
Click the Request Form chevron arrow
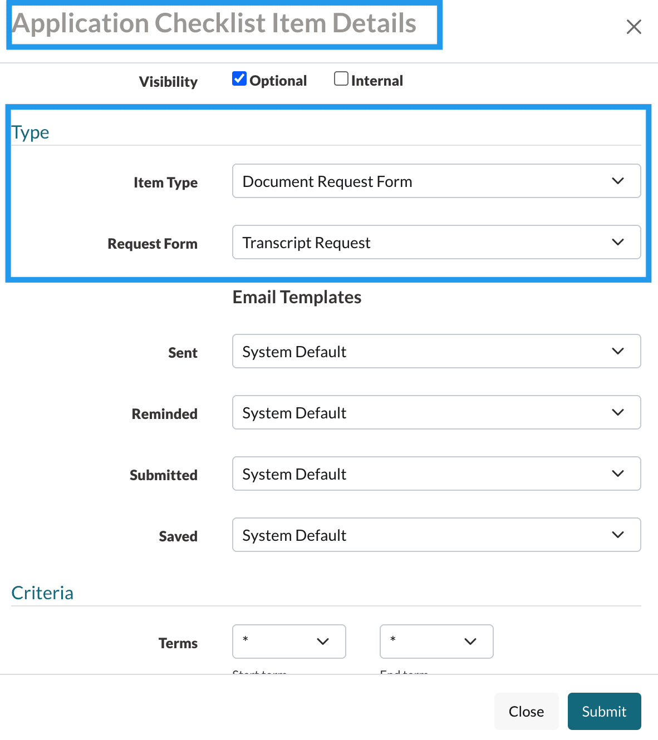618,243
